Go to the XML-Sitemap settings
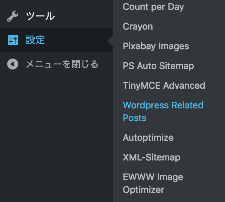Image resolution: width=225 pixels, height=202 pixels. pos(151,157)
